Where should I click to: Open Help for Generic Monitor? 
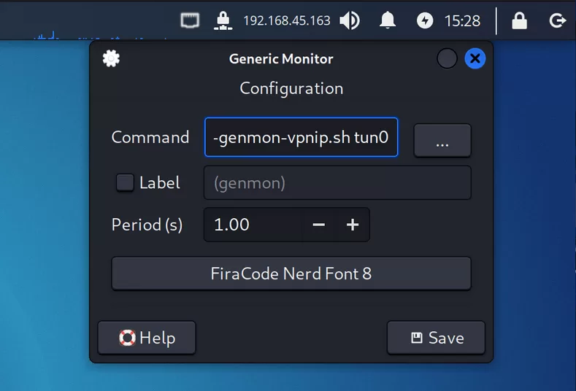click(147, 338)
